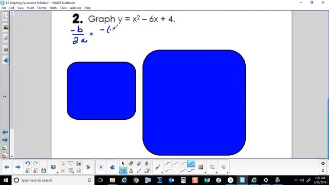Viewport: 329px width, 185px height.
Task: Open the customize toolbar gear
Action: click(323, 163)
